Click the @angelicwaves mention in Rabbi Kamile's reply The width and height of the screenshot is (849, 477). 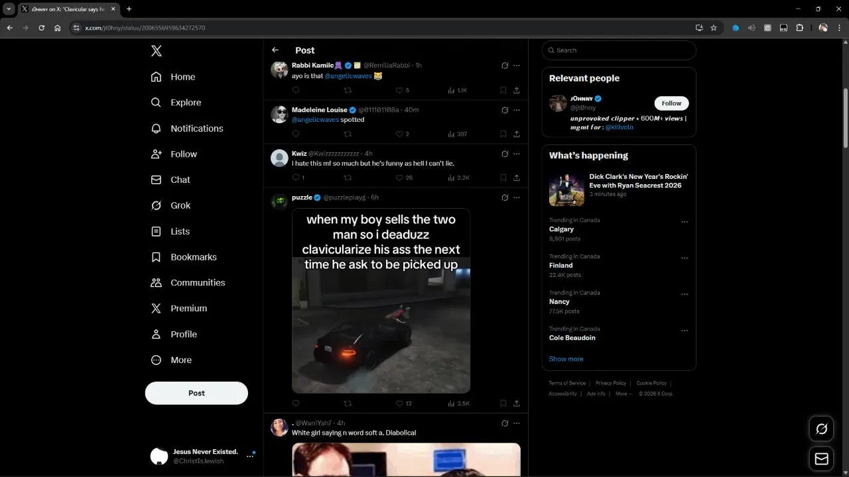(348, 76)
